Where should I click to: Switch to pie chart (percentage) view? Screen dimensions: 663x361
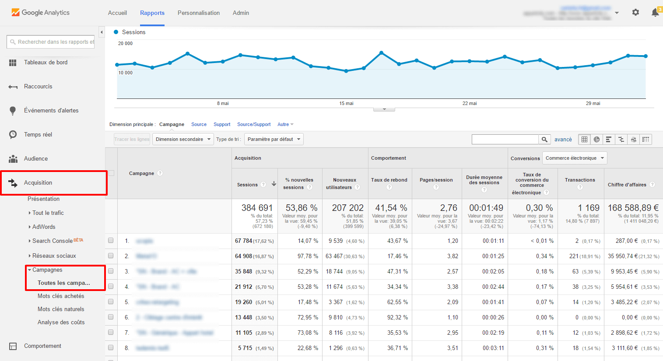pos(596,140)
